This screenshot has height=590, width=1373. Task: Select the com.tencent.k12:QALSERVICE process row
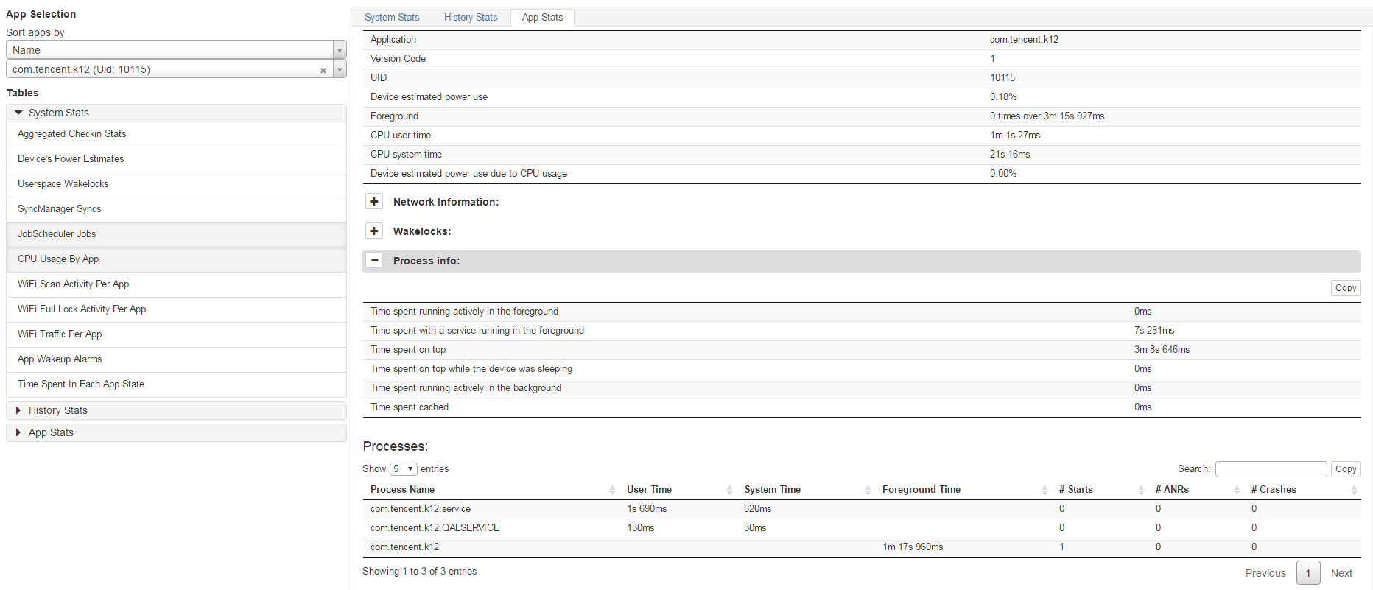coord(862,528)
